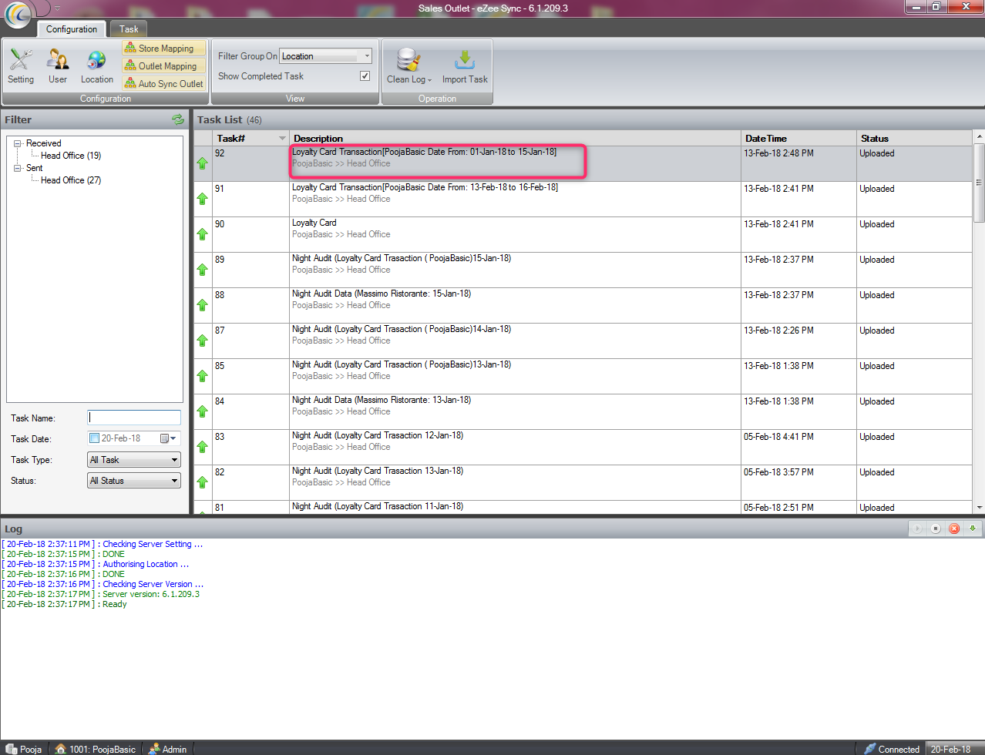Viewport: 985px width, 755px height.
Task: Open Store Mapping
Action: 164,49
